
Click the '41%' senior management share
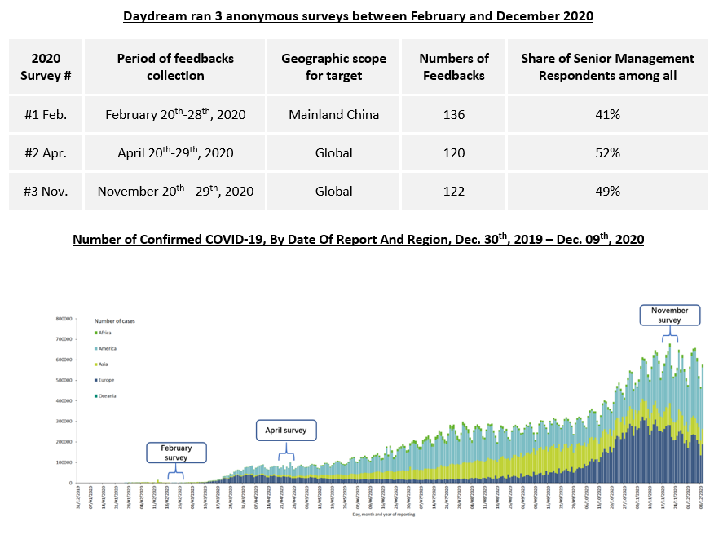tap(607, 114)
